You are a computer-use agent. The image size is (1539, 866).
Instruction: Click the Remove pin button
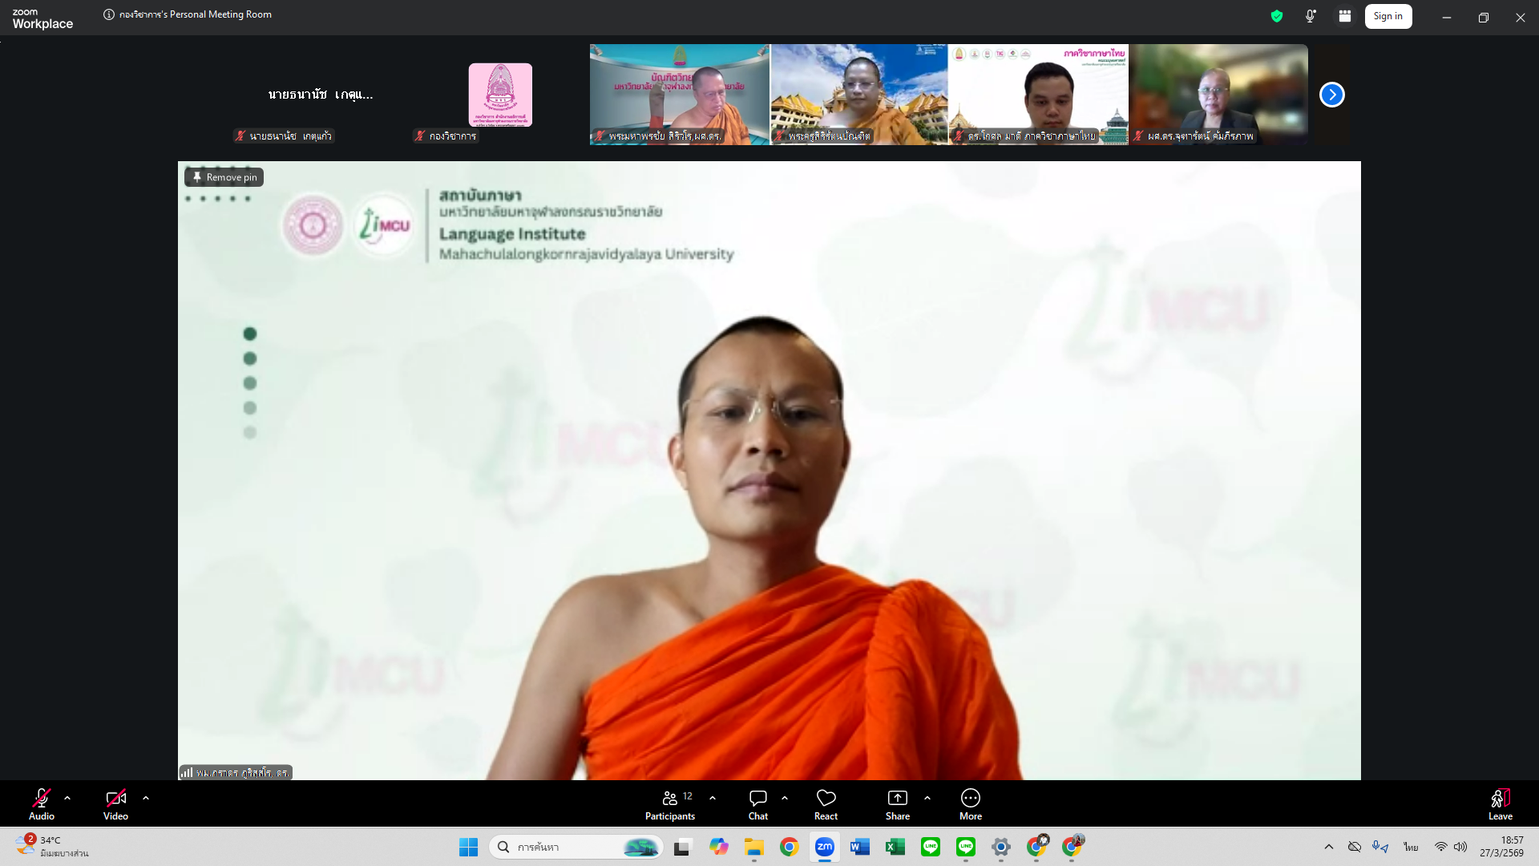[x=224, y=177]
